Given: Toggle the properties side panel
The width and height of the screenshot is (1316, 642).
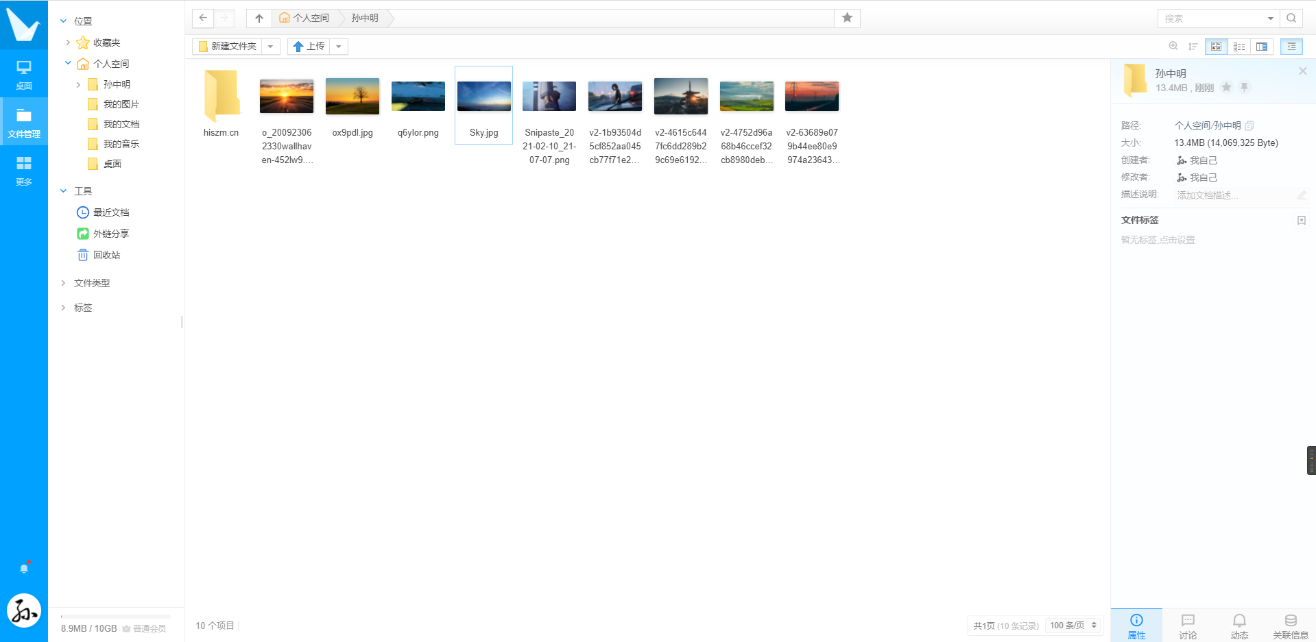Looking at the screenshot, I should click(x=1291, y=46).
